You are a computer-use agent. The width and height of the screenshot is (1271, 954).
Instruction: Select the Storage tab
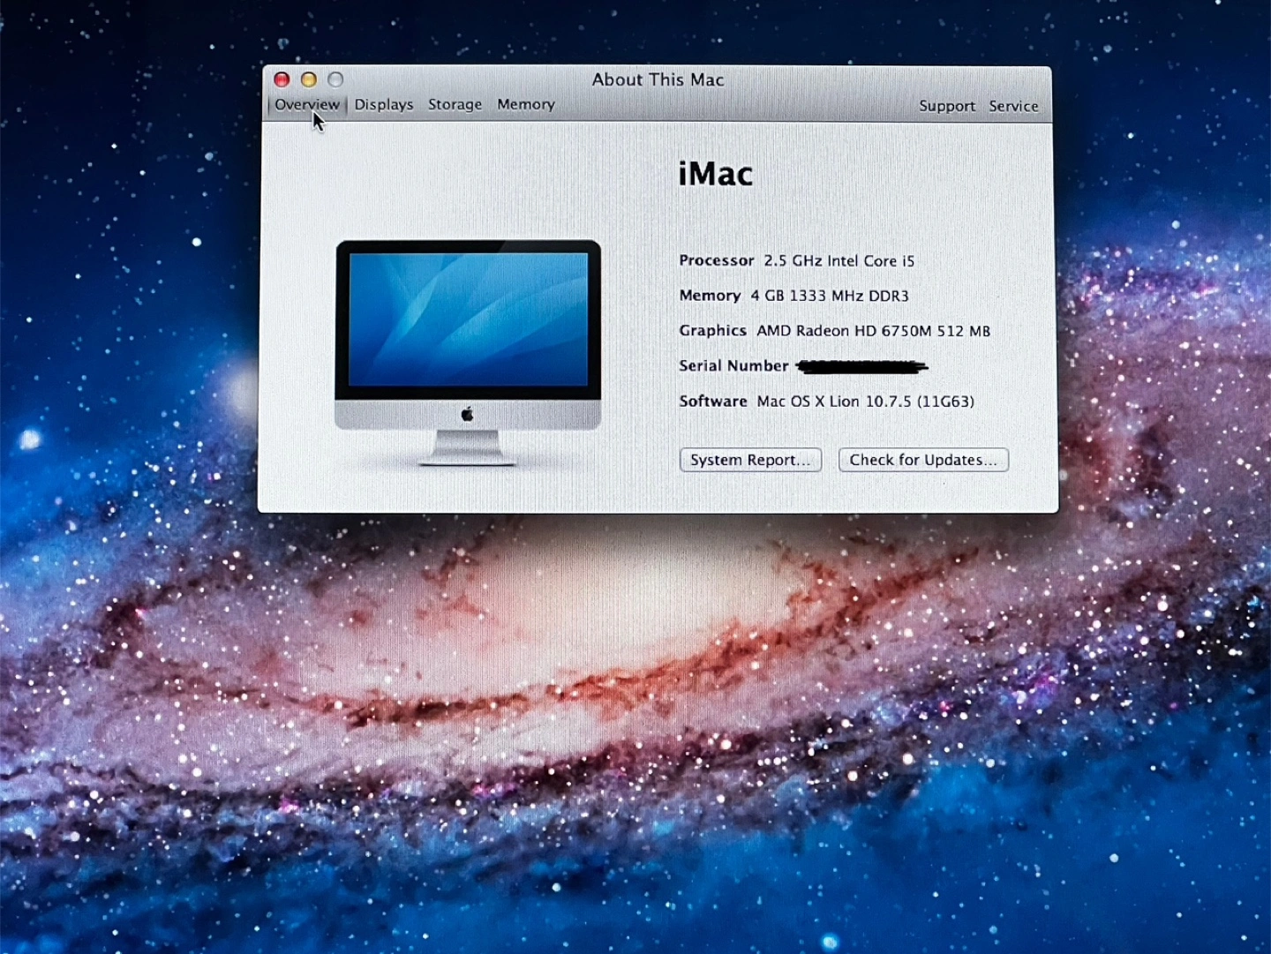point(455,104)
